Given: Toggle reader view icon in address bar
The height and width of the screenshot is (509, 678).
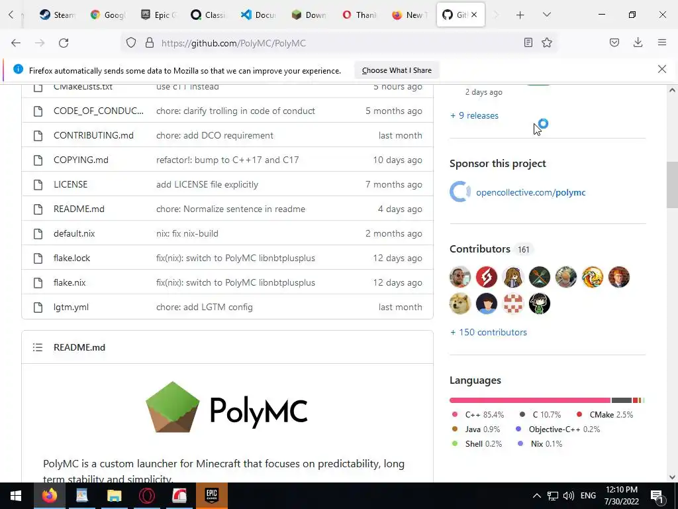Looking at the screenshot, I should (x=528, y=42).
